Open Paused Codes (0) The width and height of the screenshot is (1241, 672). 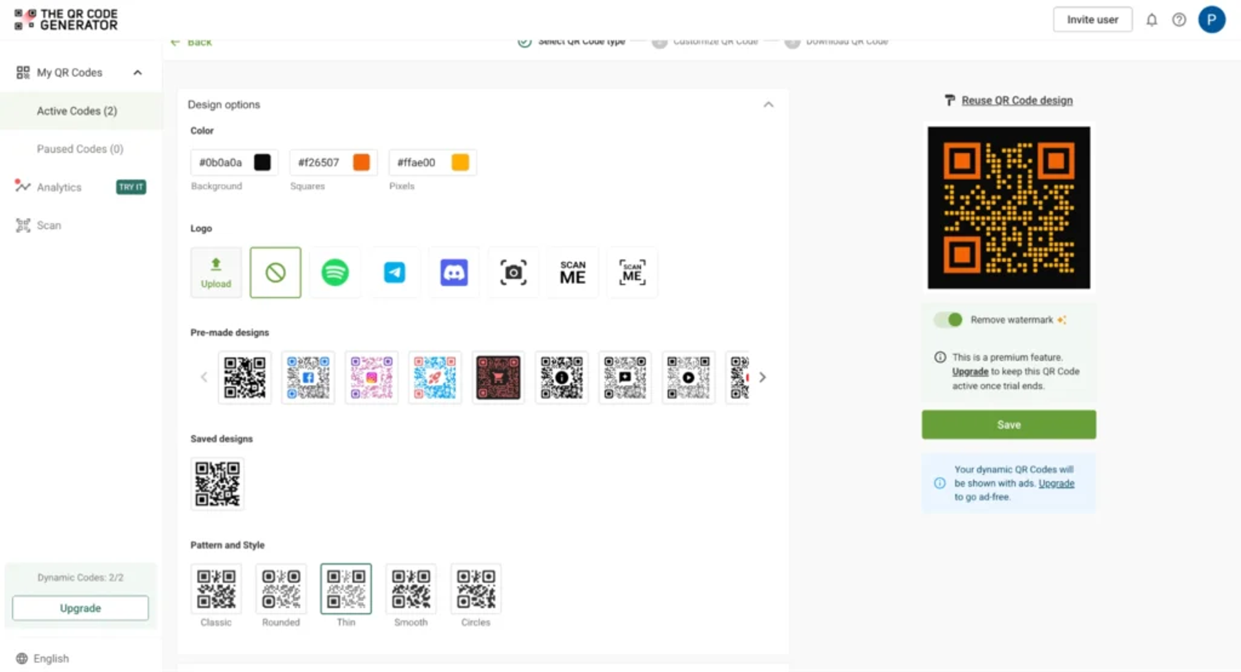pyautogui.click(x=81, y=149)
